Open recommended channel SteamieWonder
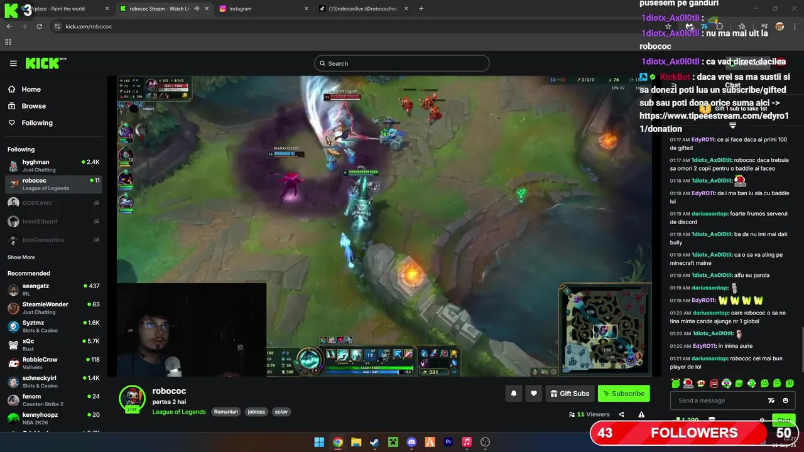 point(54,308)
